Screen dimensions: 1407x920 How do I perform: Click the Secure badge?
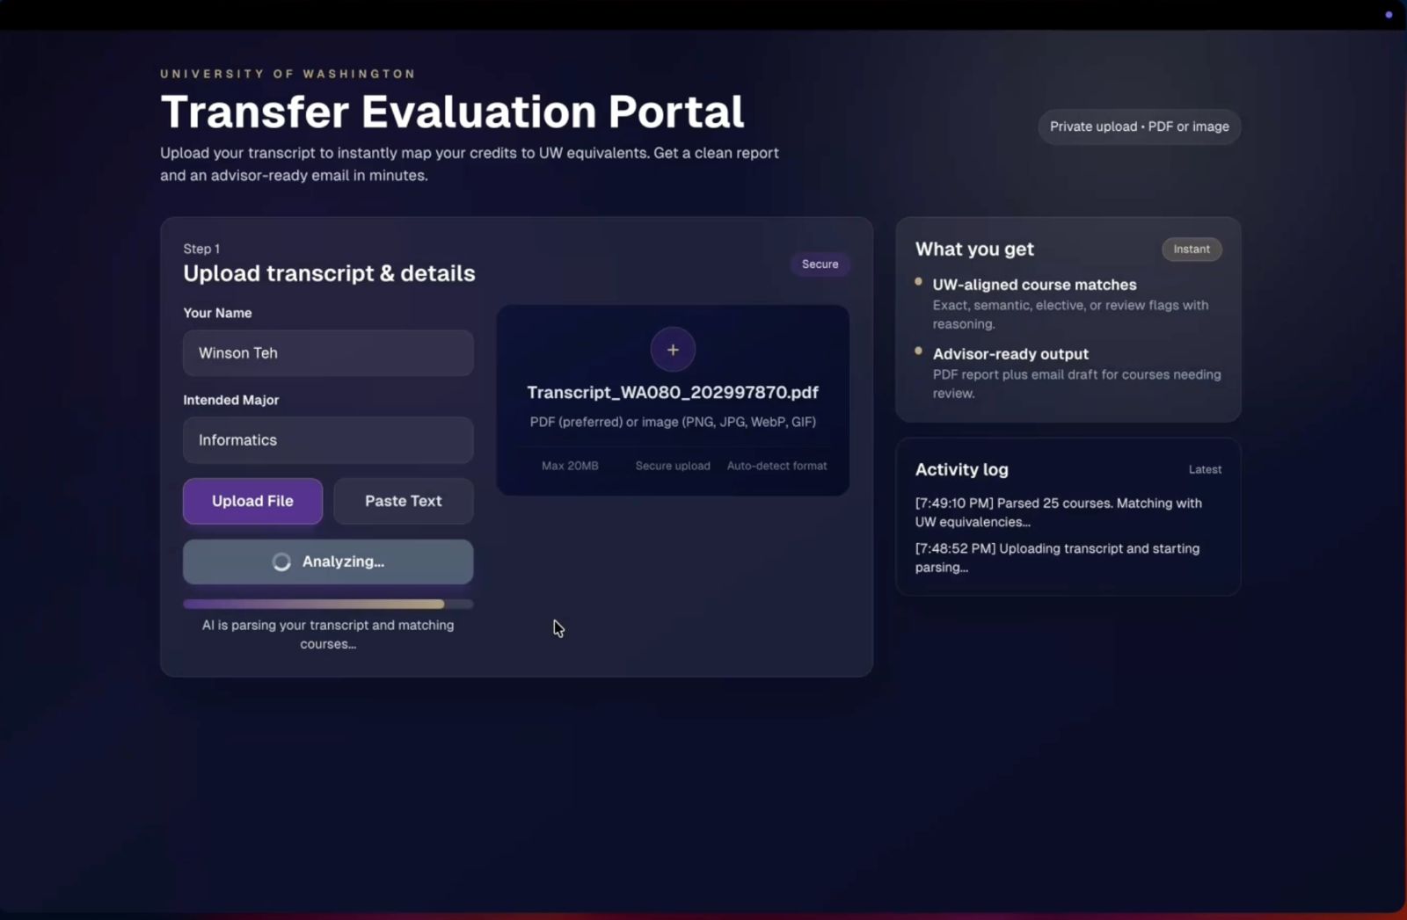[820, 264]
